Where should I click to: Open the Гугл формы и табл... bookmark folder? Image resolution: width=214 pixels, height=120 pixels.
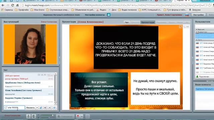(x=175, y=10)
